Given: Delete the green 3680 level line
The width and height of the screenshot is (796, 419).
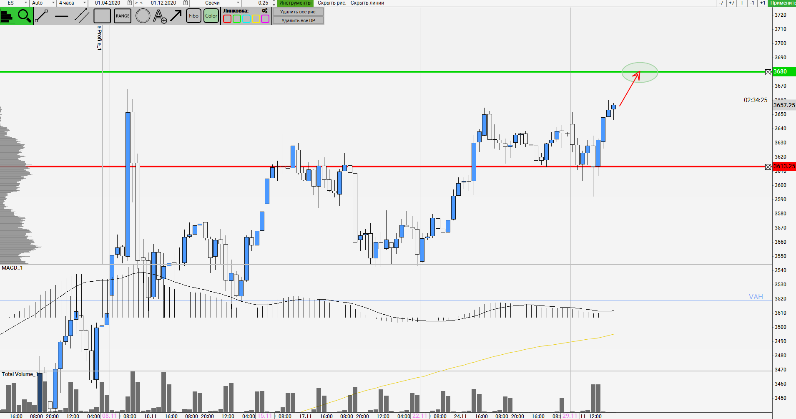Looking at the screenshot, I should (768, 72).
